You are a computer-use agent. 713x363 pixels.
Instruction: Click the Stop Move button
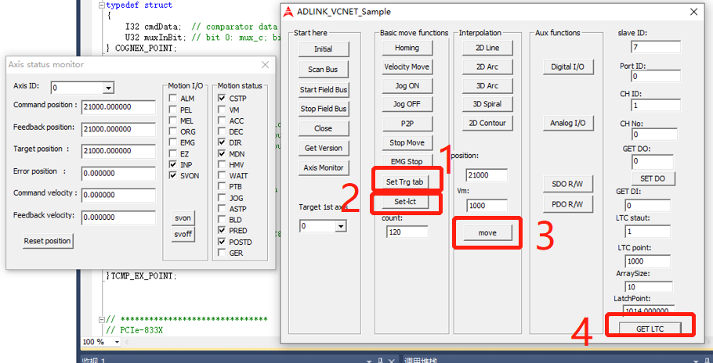tap(407, 142)
